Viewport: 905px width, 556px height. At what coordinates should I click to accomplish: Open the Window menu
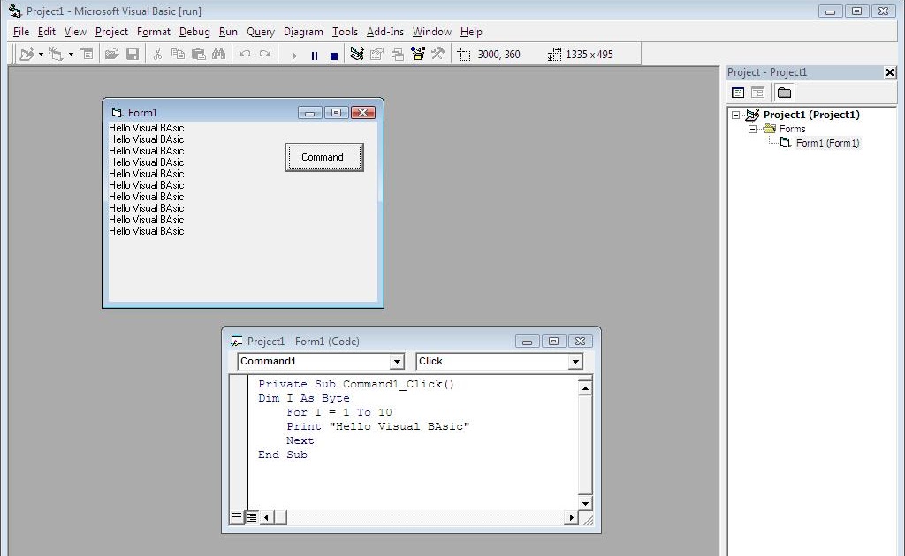[x=431, y=32]
